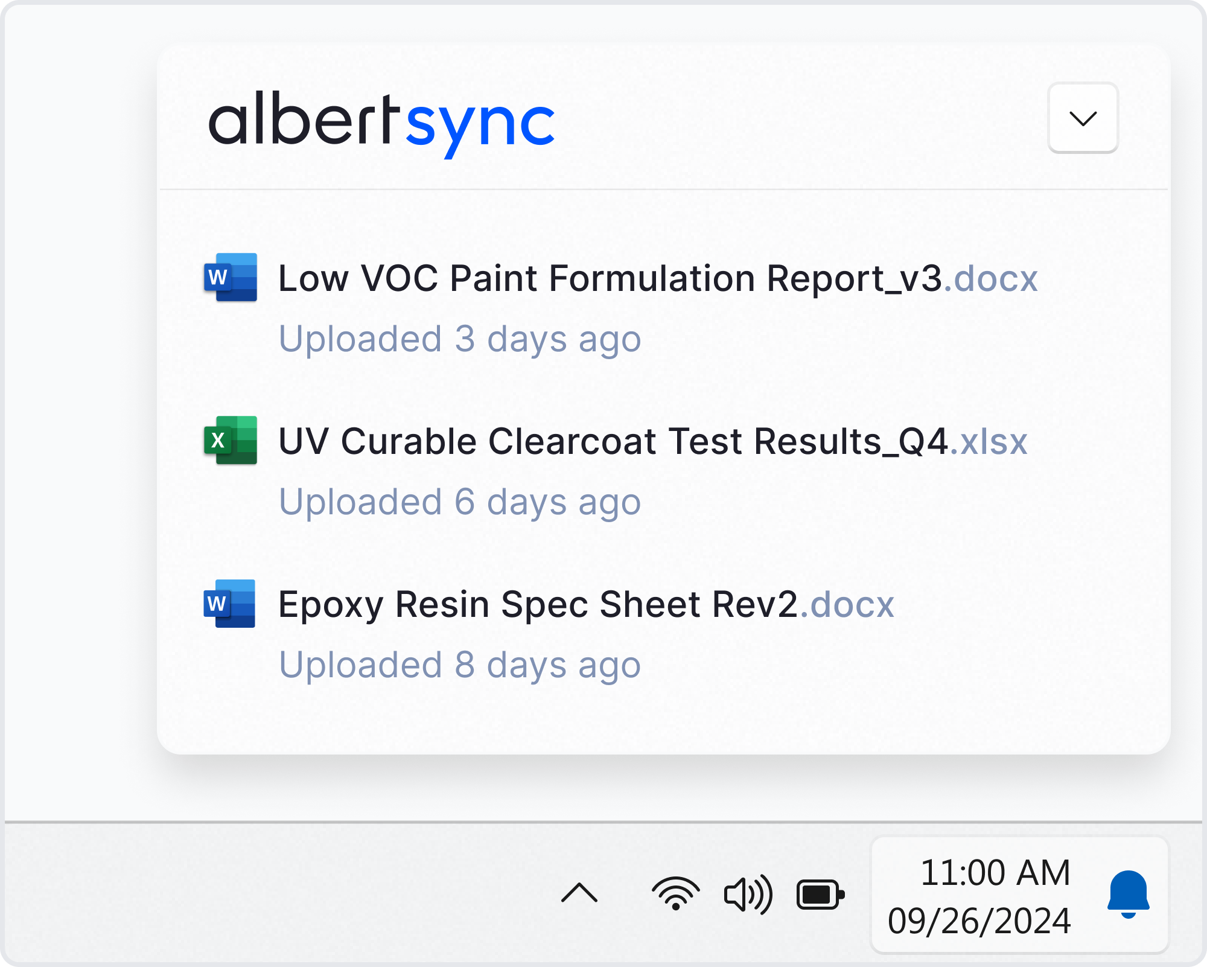Screen dimensions: 1207x967
Task: Click "Uploaded 3 days ago" status text
Action: 459,339
